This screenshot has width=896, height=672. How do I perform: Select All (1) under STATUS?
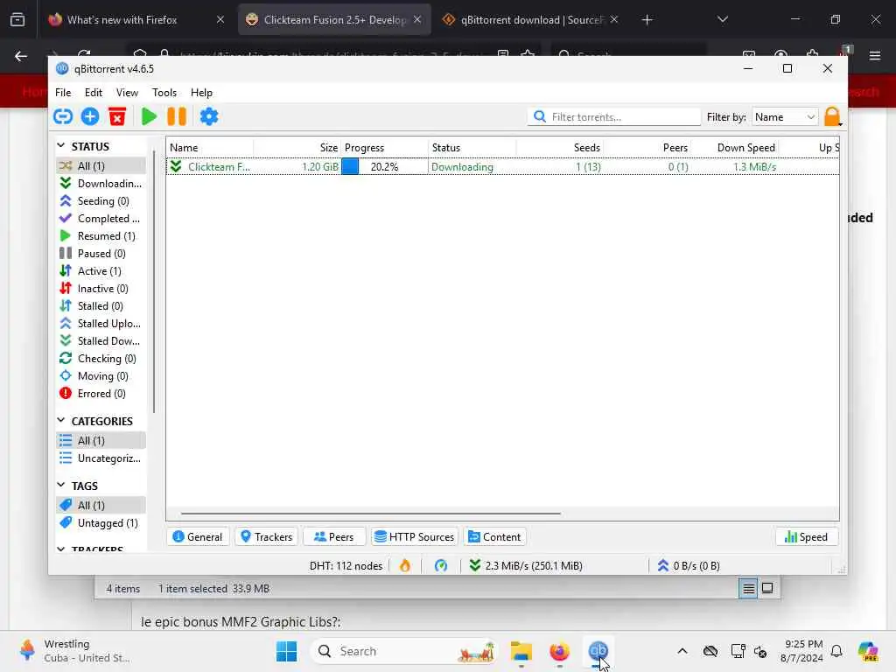(101, 165)
